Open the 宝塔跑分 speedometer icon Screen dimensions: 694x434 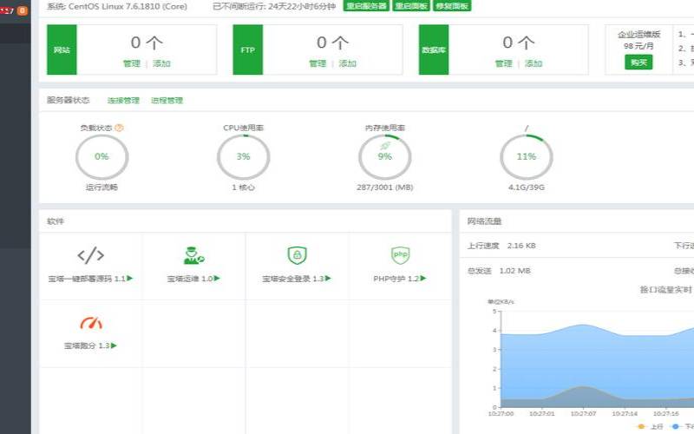91,323
